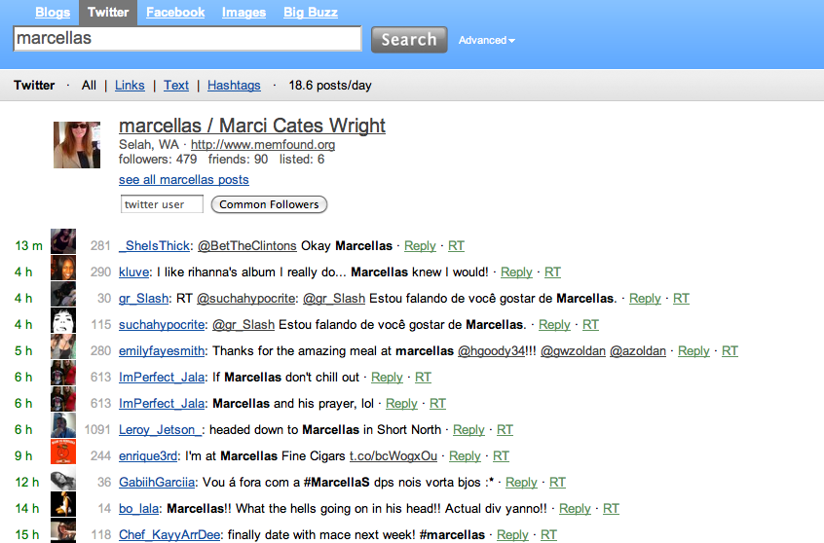Open Marci Cates Wright's profile photo
This screenshot has height=543, width=824.
(77, 146)
